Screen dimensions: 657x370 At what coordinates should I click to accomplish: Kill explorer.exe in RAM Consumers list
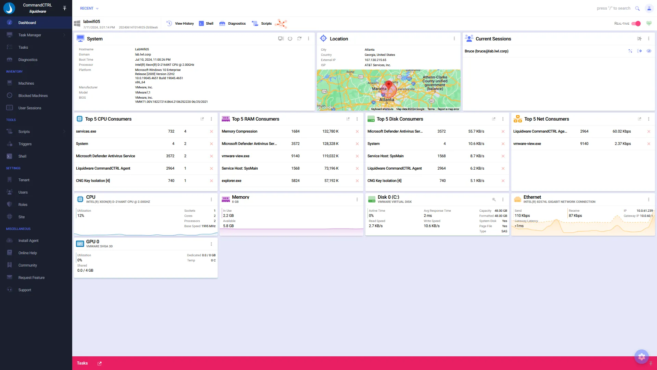(x=357, y=181)
